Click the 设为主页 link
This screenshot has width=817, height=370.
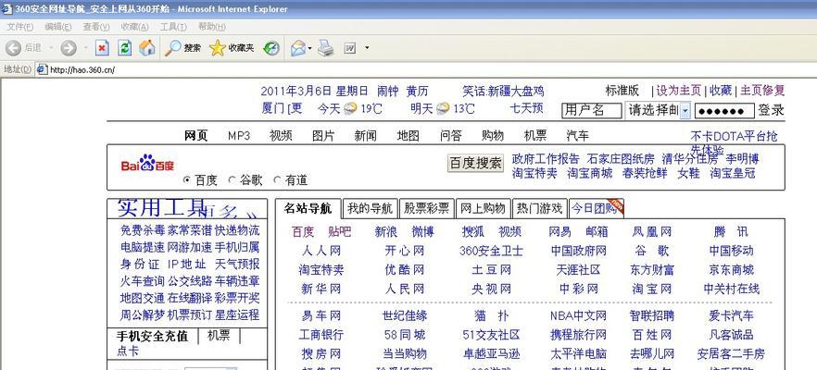pyautogui.click(x=678, y=91)
